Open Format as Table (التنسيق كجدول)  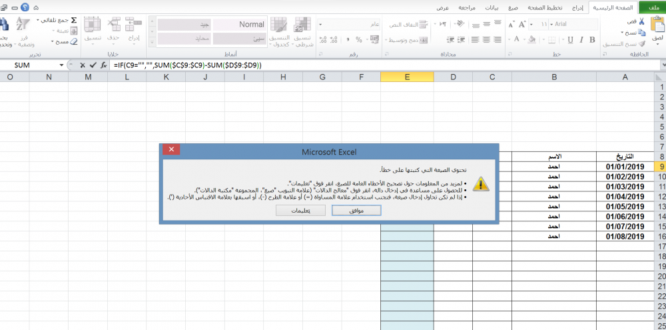[x=280, y=32]
